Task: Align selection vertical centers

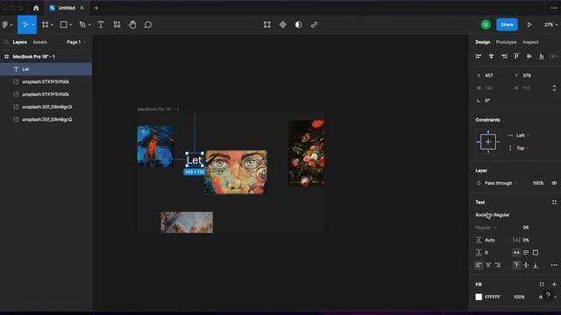Action: (529, 56)
